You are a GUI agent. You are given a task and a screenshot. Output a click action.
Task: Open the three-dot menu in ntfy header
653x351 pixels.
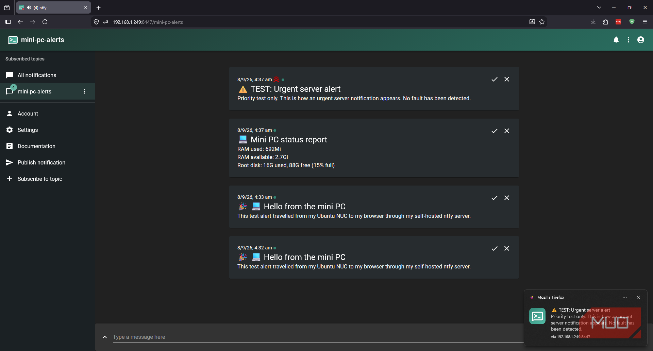pyautogui.click(x=629, y=40)
